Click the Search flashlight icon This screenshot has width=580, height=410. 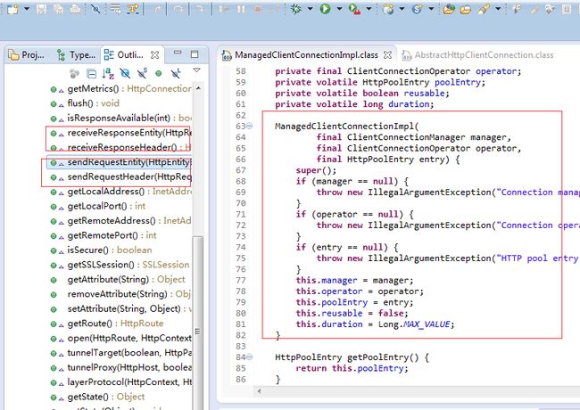[484, 9]
